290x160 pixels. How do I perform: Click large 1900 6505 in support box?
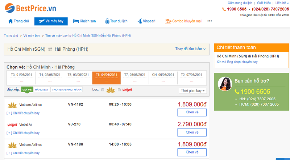(x=255, y=92)
